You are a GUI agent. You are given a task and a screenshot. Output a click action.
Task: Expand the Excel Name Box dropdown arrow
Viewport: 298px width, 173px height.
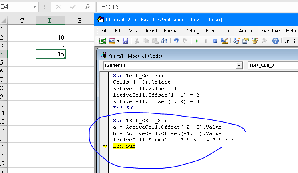[x=34, y=7]
